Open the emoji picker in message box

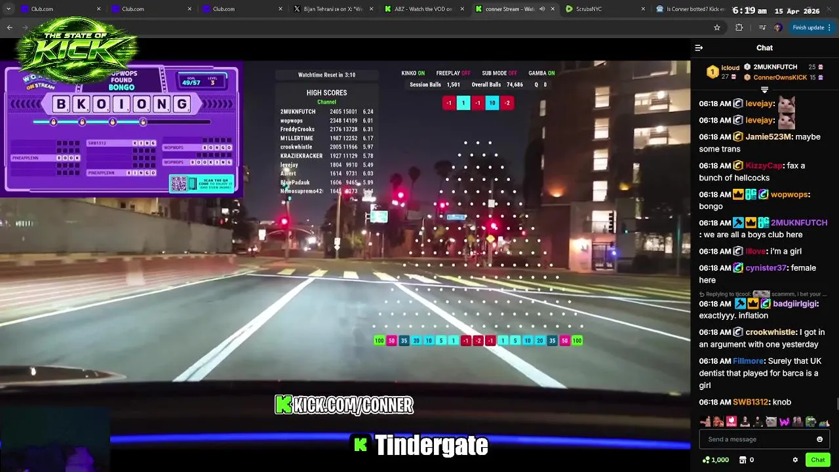click(x=819, y=439)
